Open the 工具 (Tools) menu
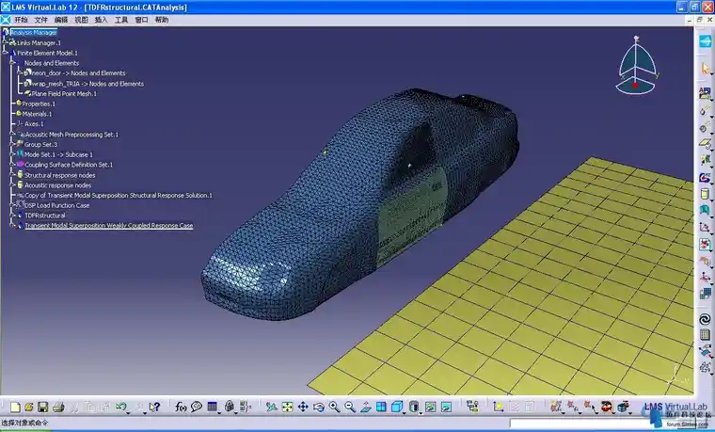Screen dimensions: 715x432 121,20
